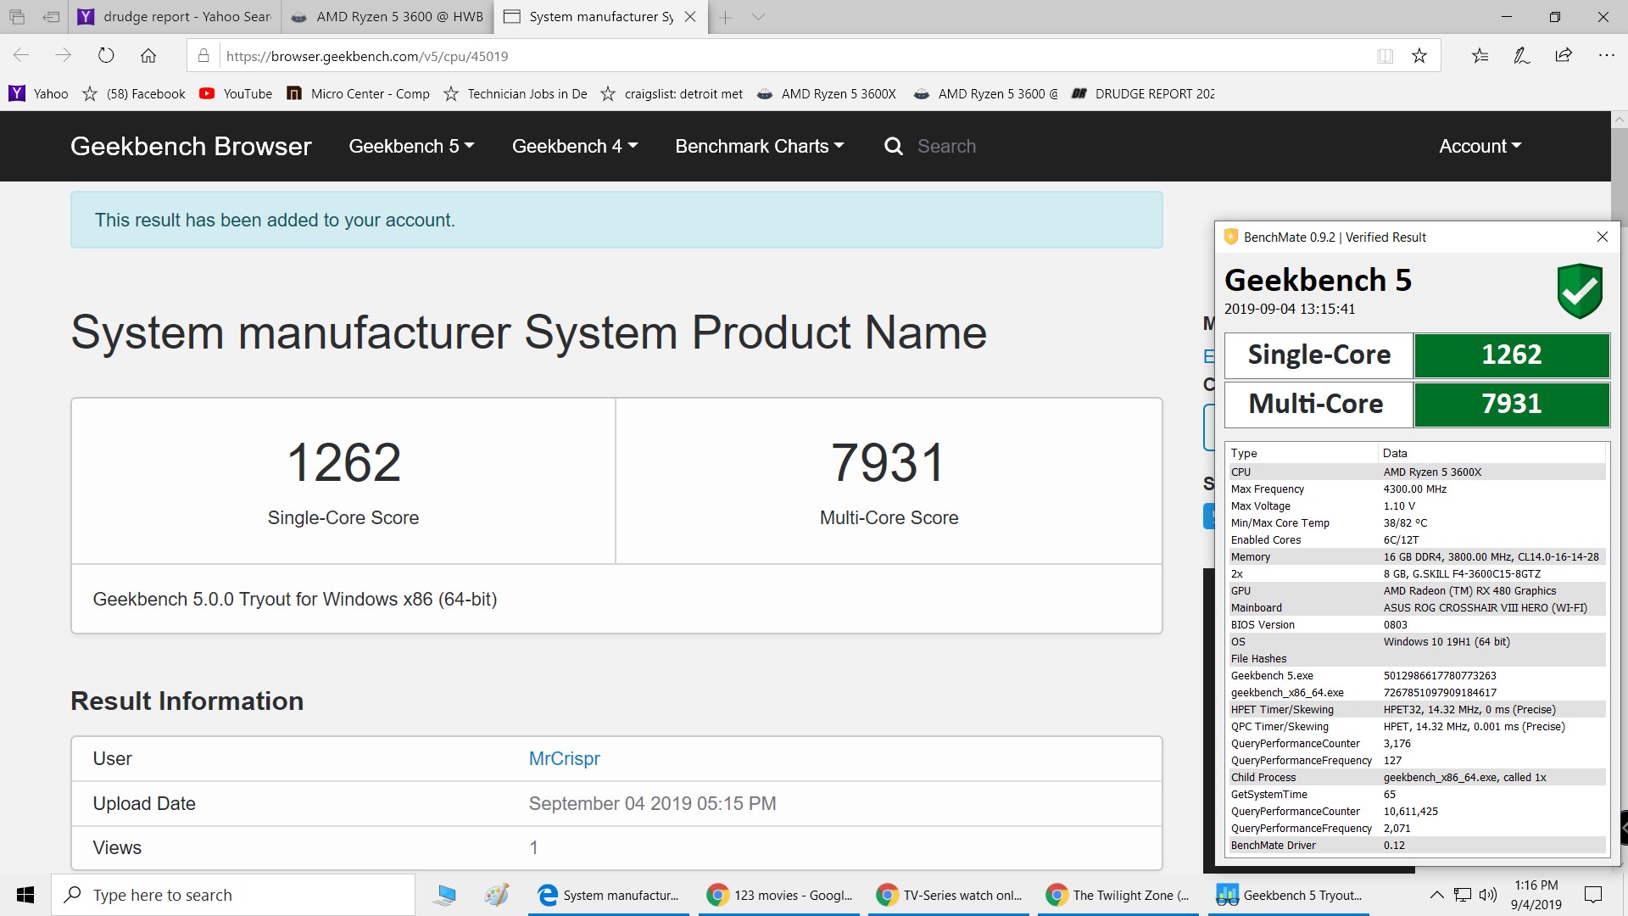Expand the Account dropdown
Screen dimensions: 1628x916
(1480, 146)
